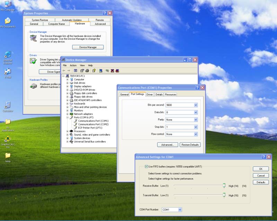Click the Uninstall toolbar icon with red X
The height and width of the screenshot is (221, 277).
(x=112, y=71)
